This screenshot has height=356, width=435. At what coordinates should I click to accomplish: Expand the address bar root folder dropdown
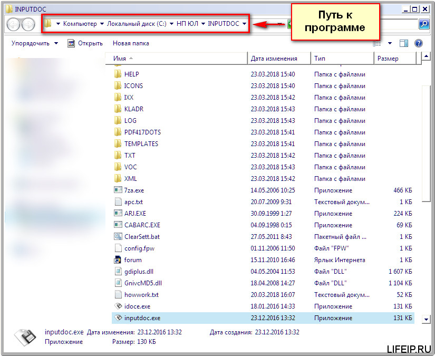tap(58, 24)
